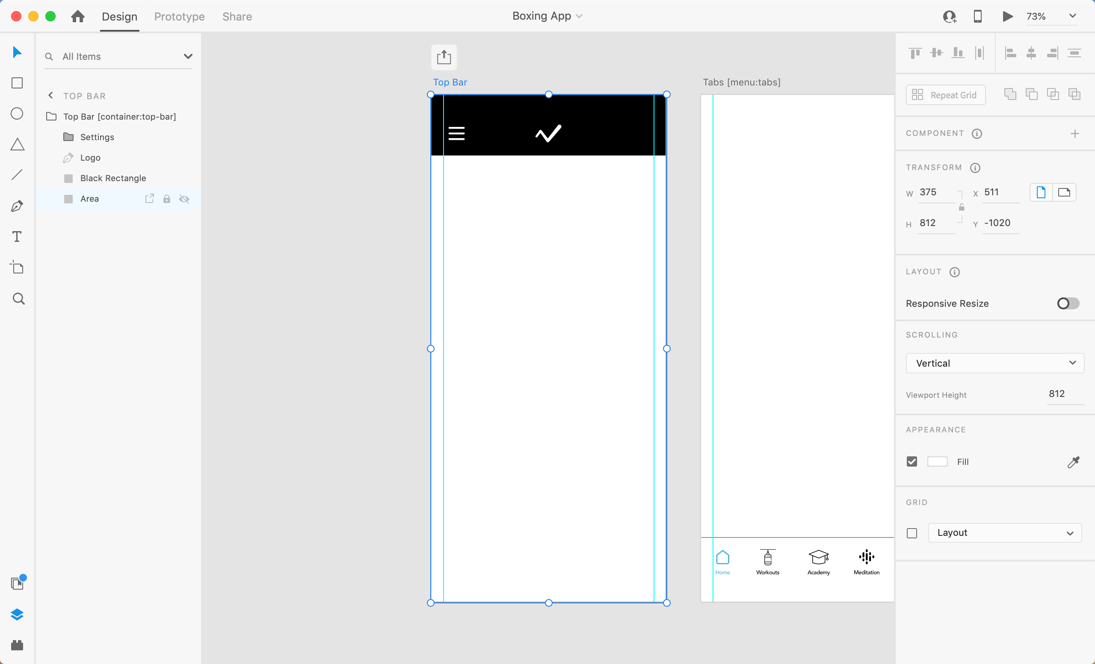This screenshot has width=1095, height=664.
Task: Select the Zoom magnifier tool
Action: (18, 299)
